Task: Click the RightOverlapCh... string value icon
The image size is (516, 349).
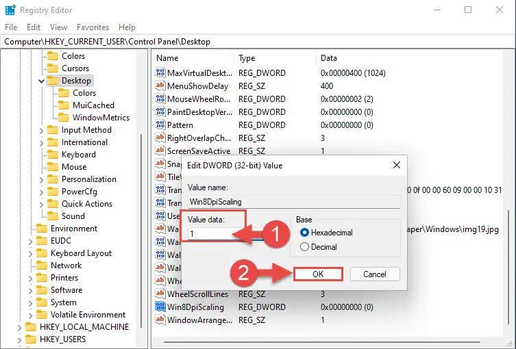Action: click(160, 138)
